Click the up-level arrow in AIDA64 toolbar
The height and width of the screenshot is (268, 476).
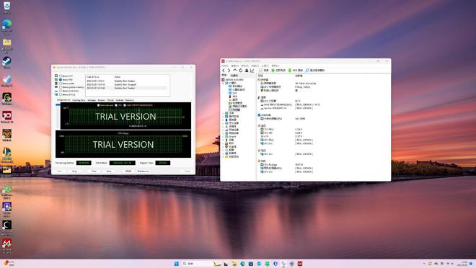click(x=235, y=71)
